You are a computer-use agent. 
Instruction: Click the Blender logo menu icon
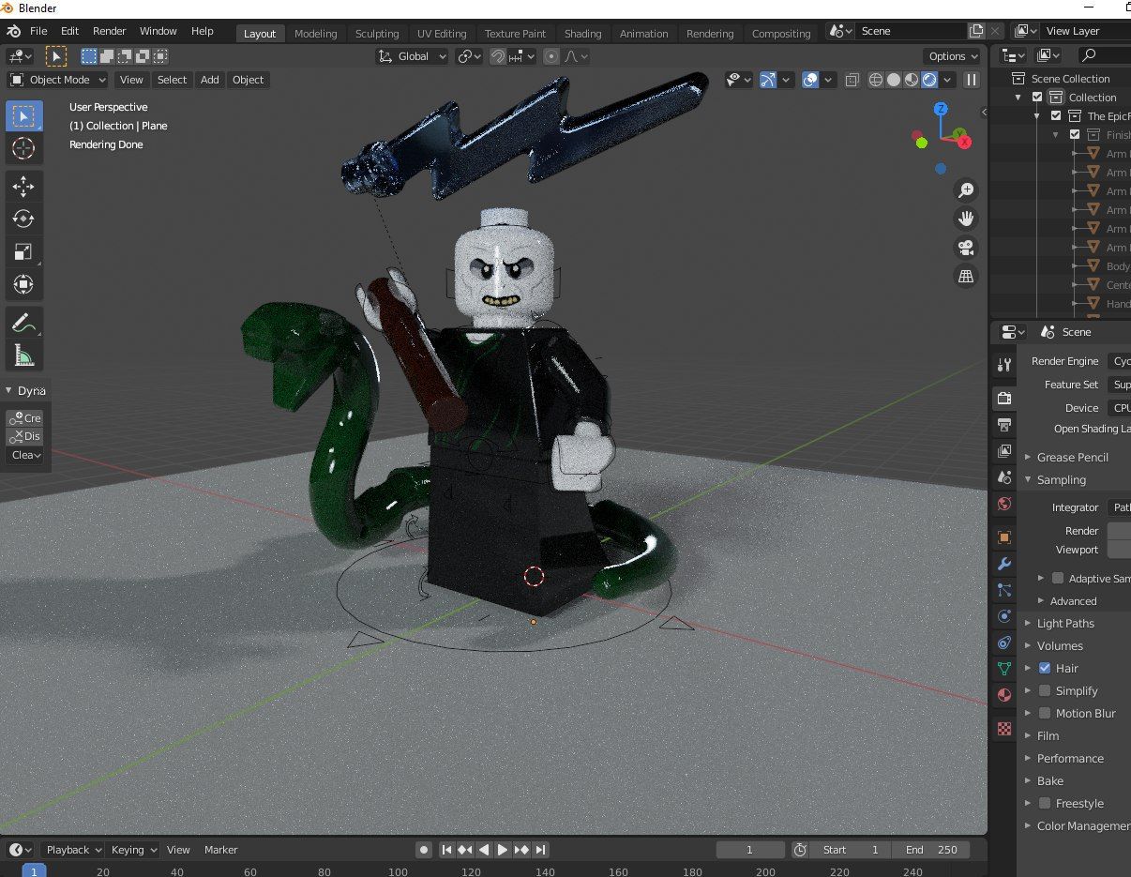pos(13,31)
